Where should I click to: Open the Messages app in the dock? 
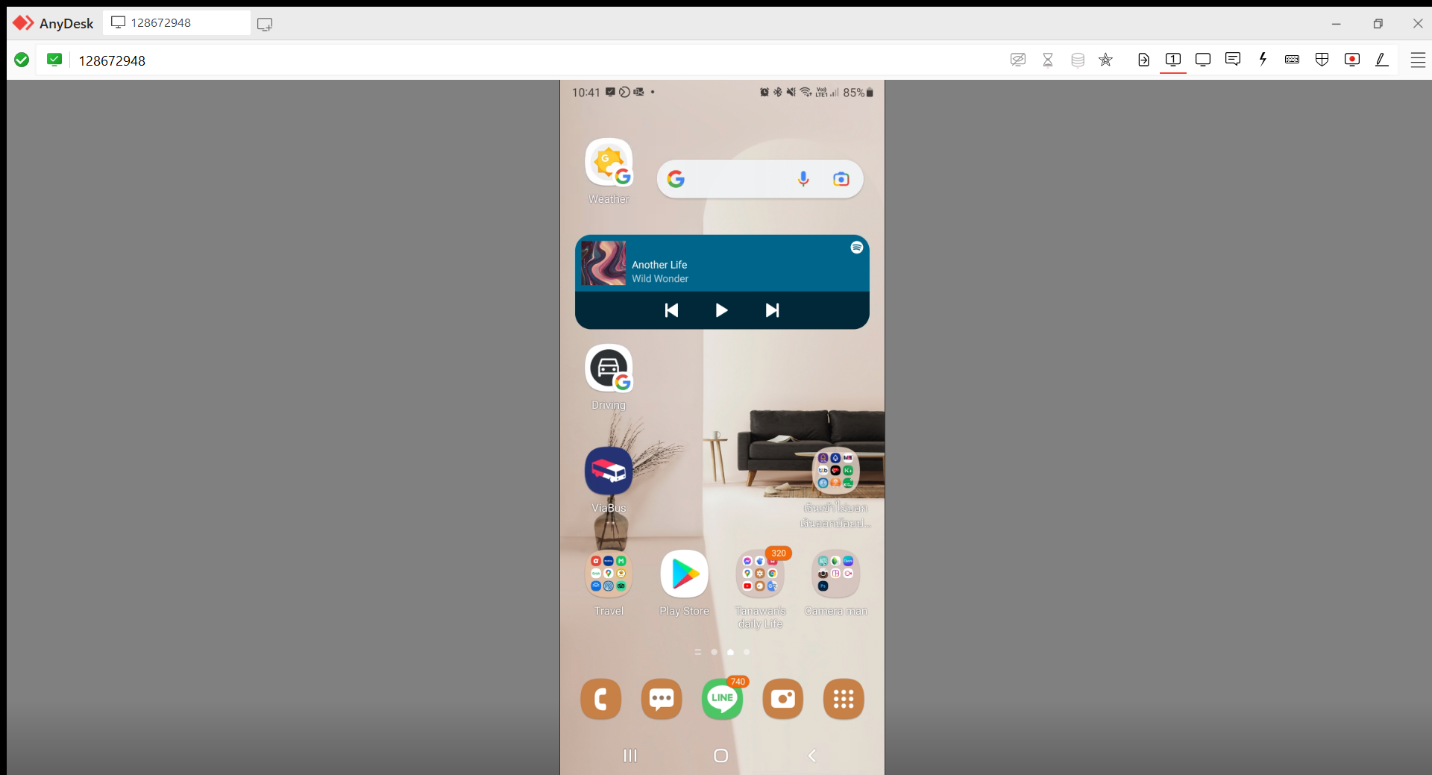[x=662, y=699]
